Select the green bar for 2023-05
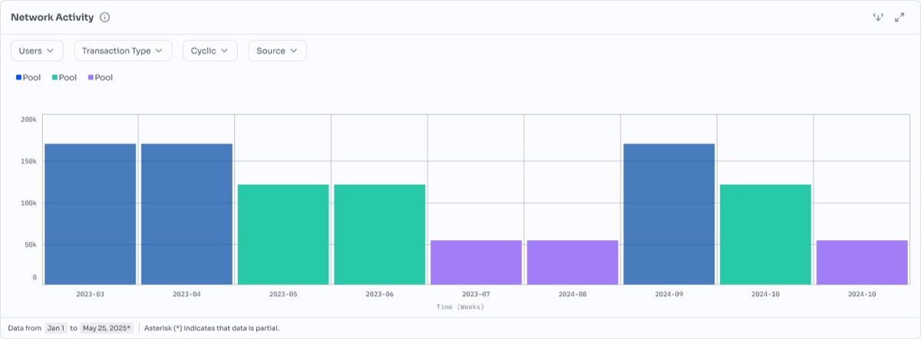 click(283, 235)
